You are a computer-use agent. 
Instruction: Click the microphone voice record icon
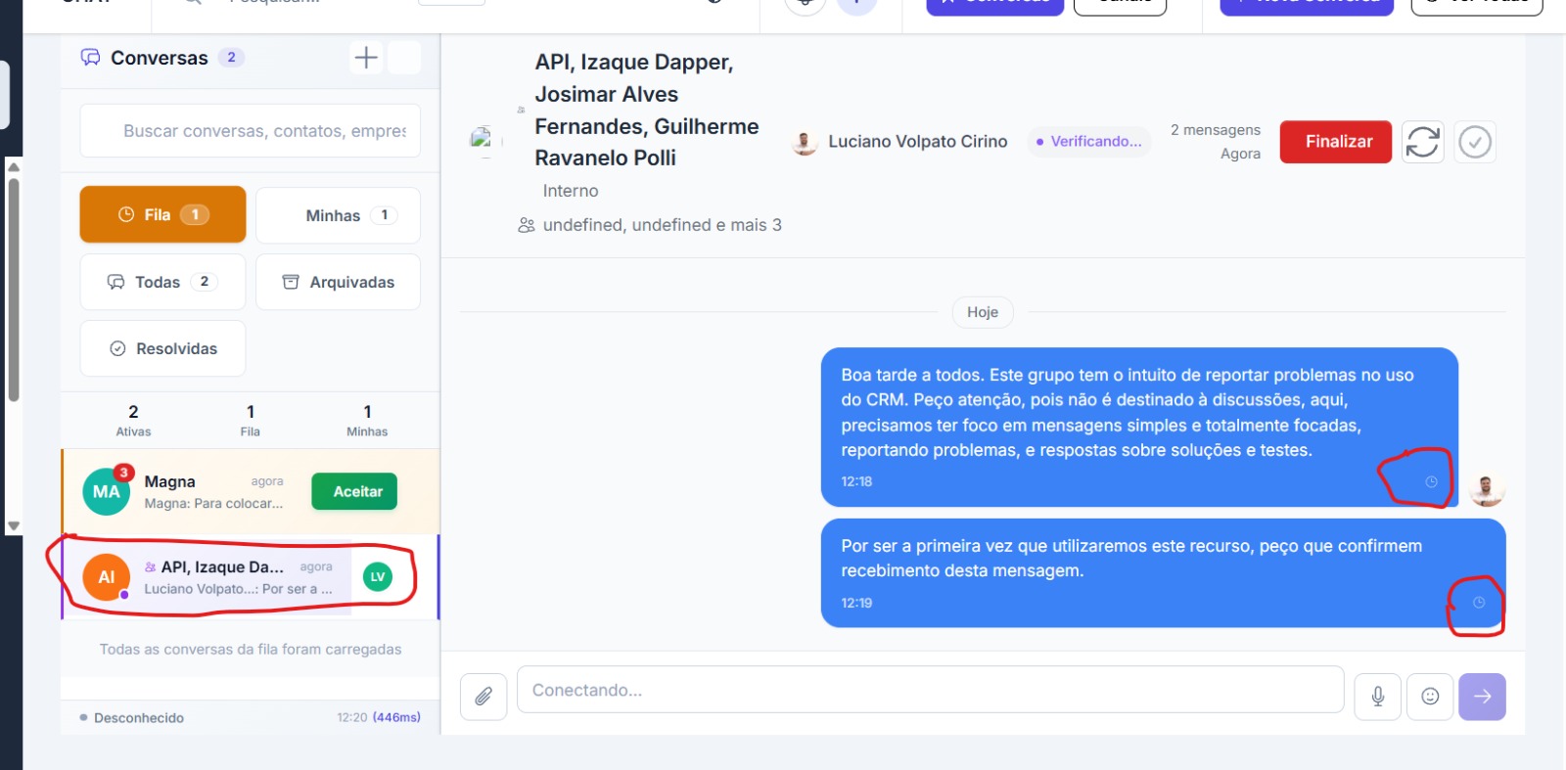coord(1377,697)
